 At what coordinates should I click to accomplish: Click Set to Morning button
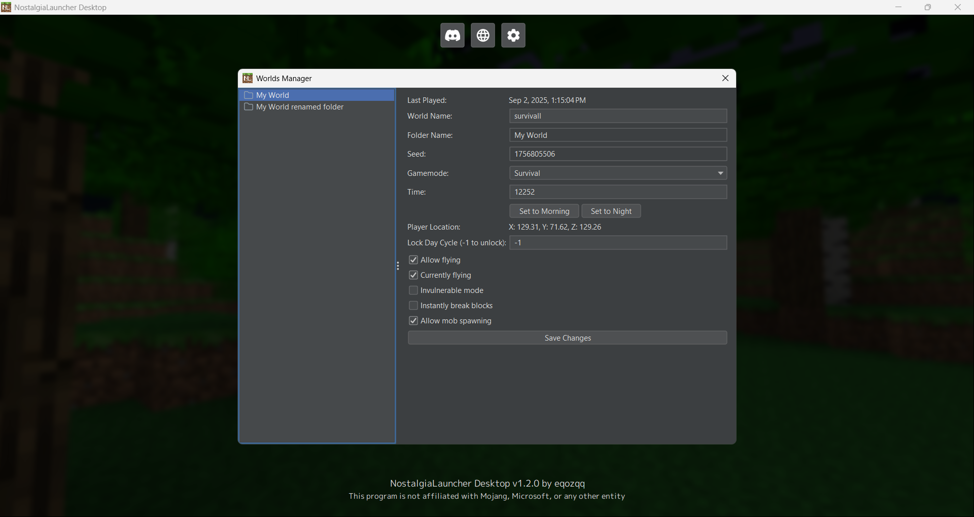coord(544,211)
